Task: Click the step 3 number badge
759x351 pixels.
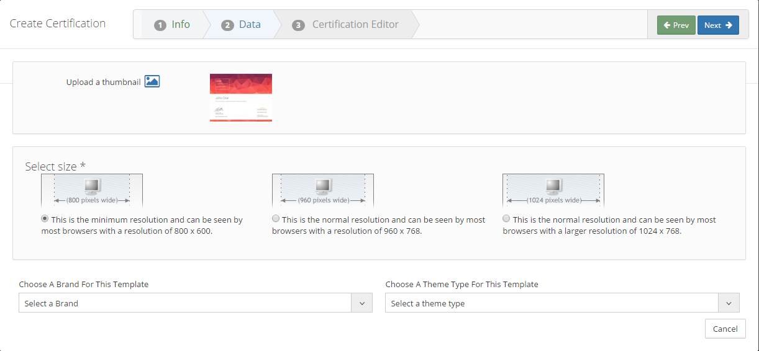Action: tap(299, 25)
